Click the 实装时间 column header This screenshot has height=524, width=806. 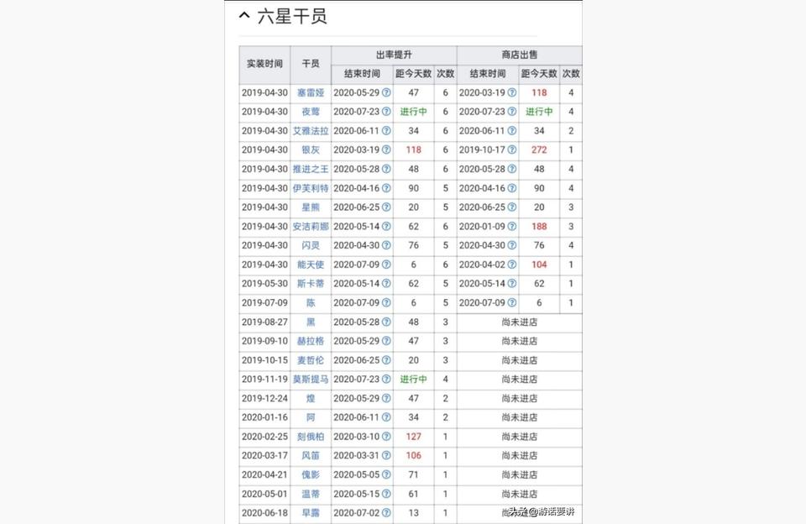(x=264, y=65)
